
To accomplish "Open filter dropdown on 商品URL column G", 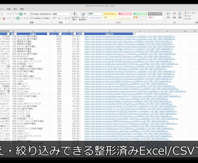I will point(134,34).
